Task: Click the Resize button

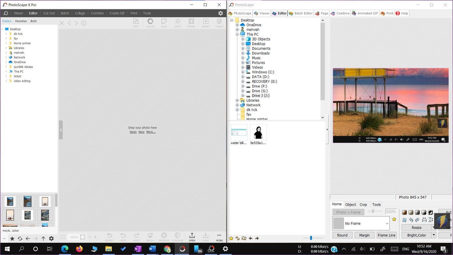Action: point(417,228)
